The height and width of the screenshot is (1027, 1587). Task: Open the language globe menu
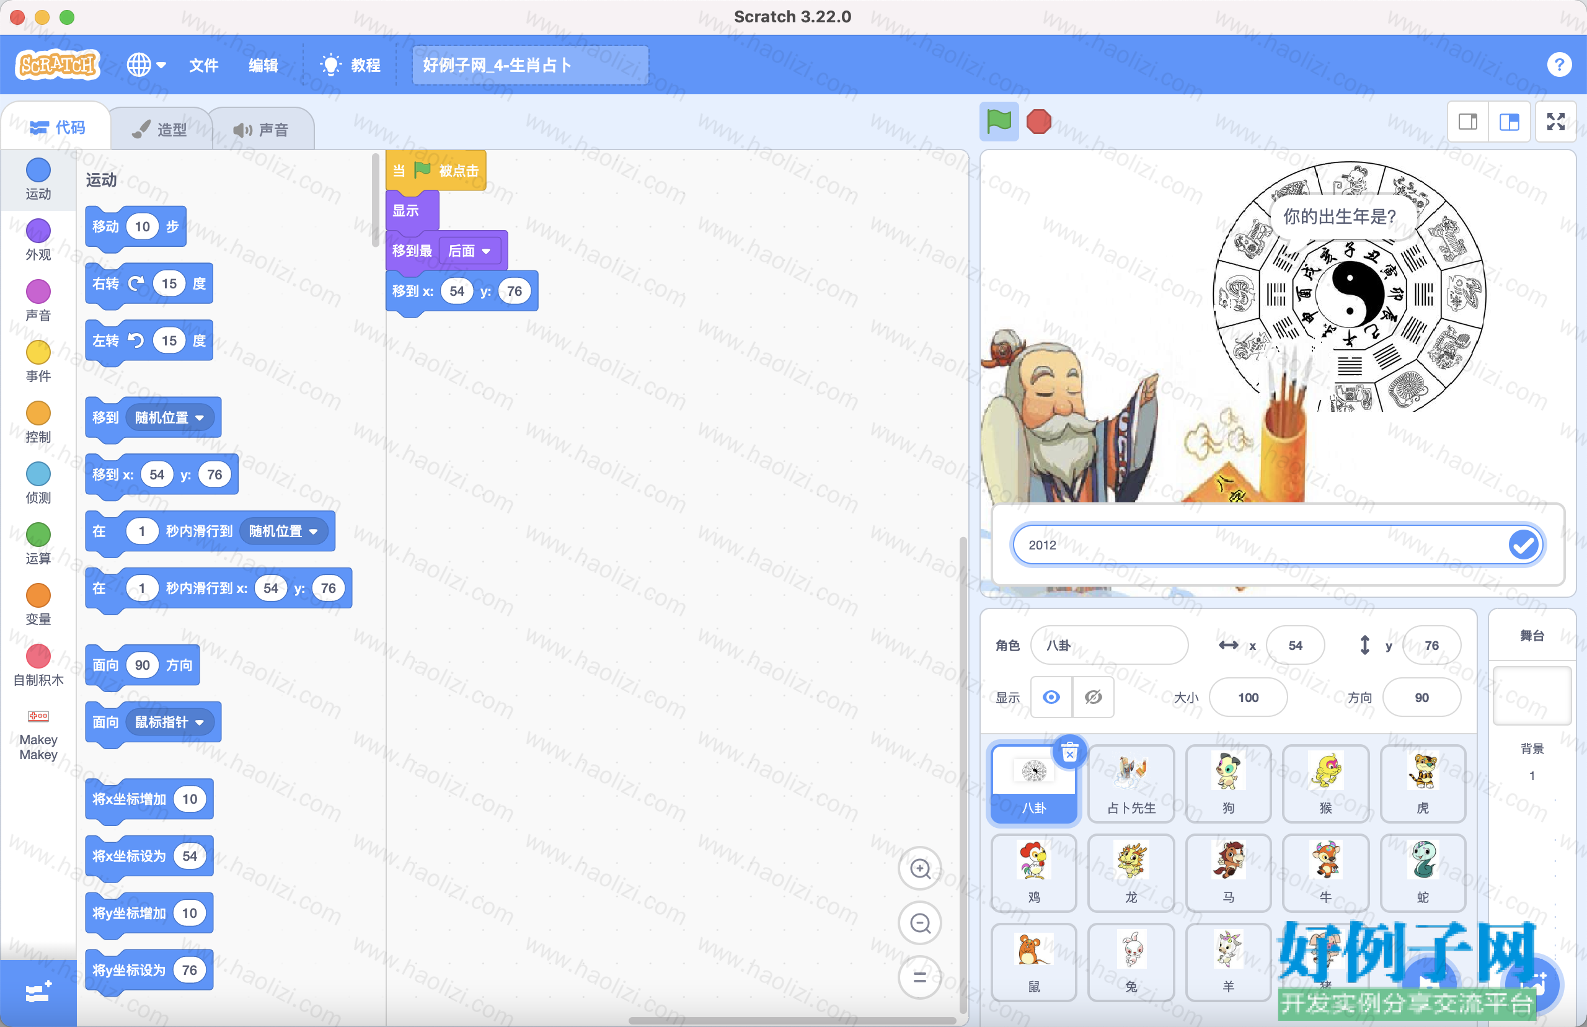point(146,64)
